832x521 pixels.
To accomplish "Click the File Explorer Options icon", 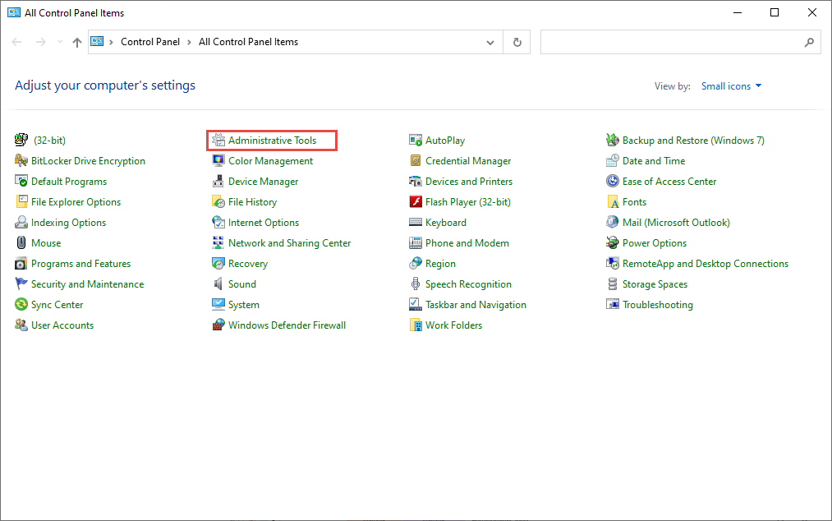I will tap(21, 202).
